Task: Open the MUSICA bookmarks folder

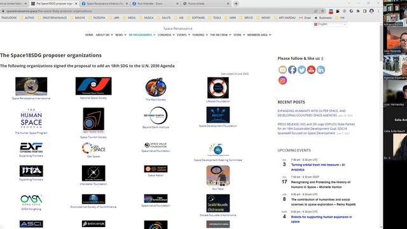Action: (x=146, y=18)
